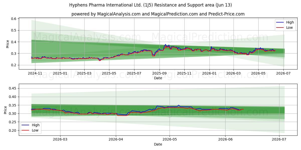This screenshot has height=150, width=301.
Task: Click bottom chart x-axis label '2026-07'
Action: [279, 140]
